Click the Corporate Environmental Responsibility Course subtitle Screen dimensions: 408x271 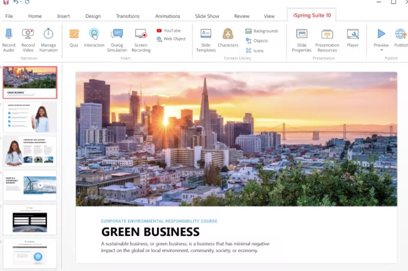159,221
